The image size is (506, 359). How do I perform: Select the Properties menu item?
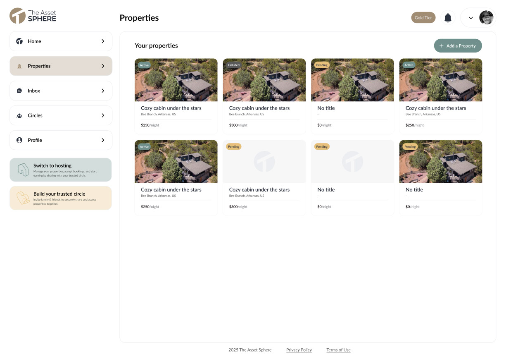61,66
